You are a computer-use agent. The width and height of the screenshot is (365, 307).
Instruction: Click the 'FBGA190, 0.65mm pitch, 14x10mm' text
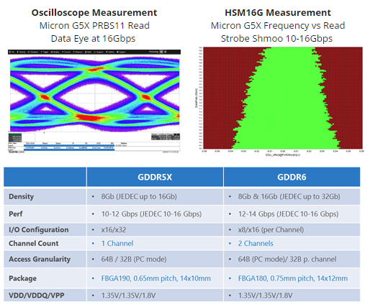tap(156, 278)
